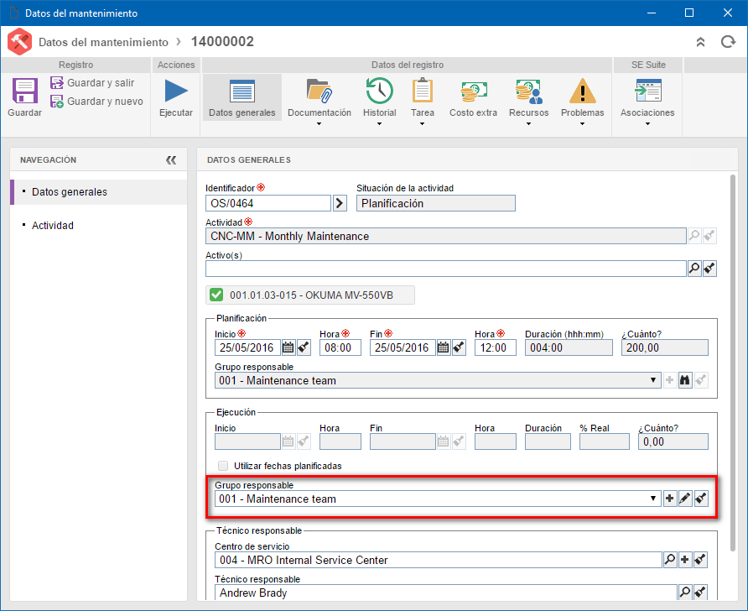Click the planning end Hora field
Viewport: 748px width, 611px height.
495,347
